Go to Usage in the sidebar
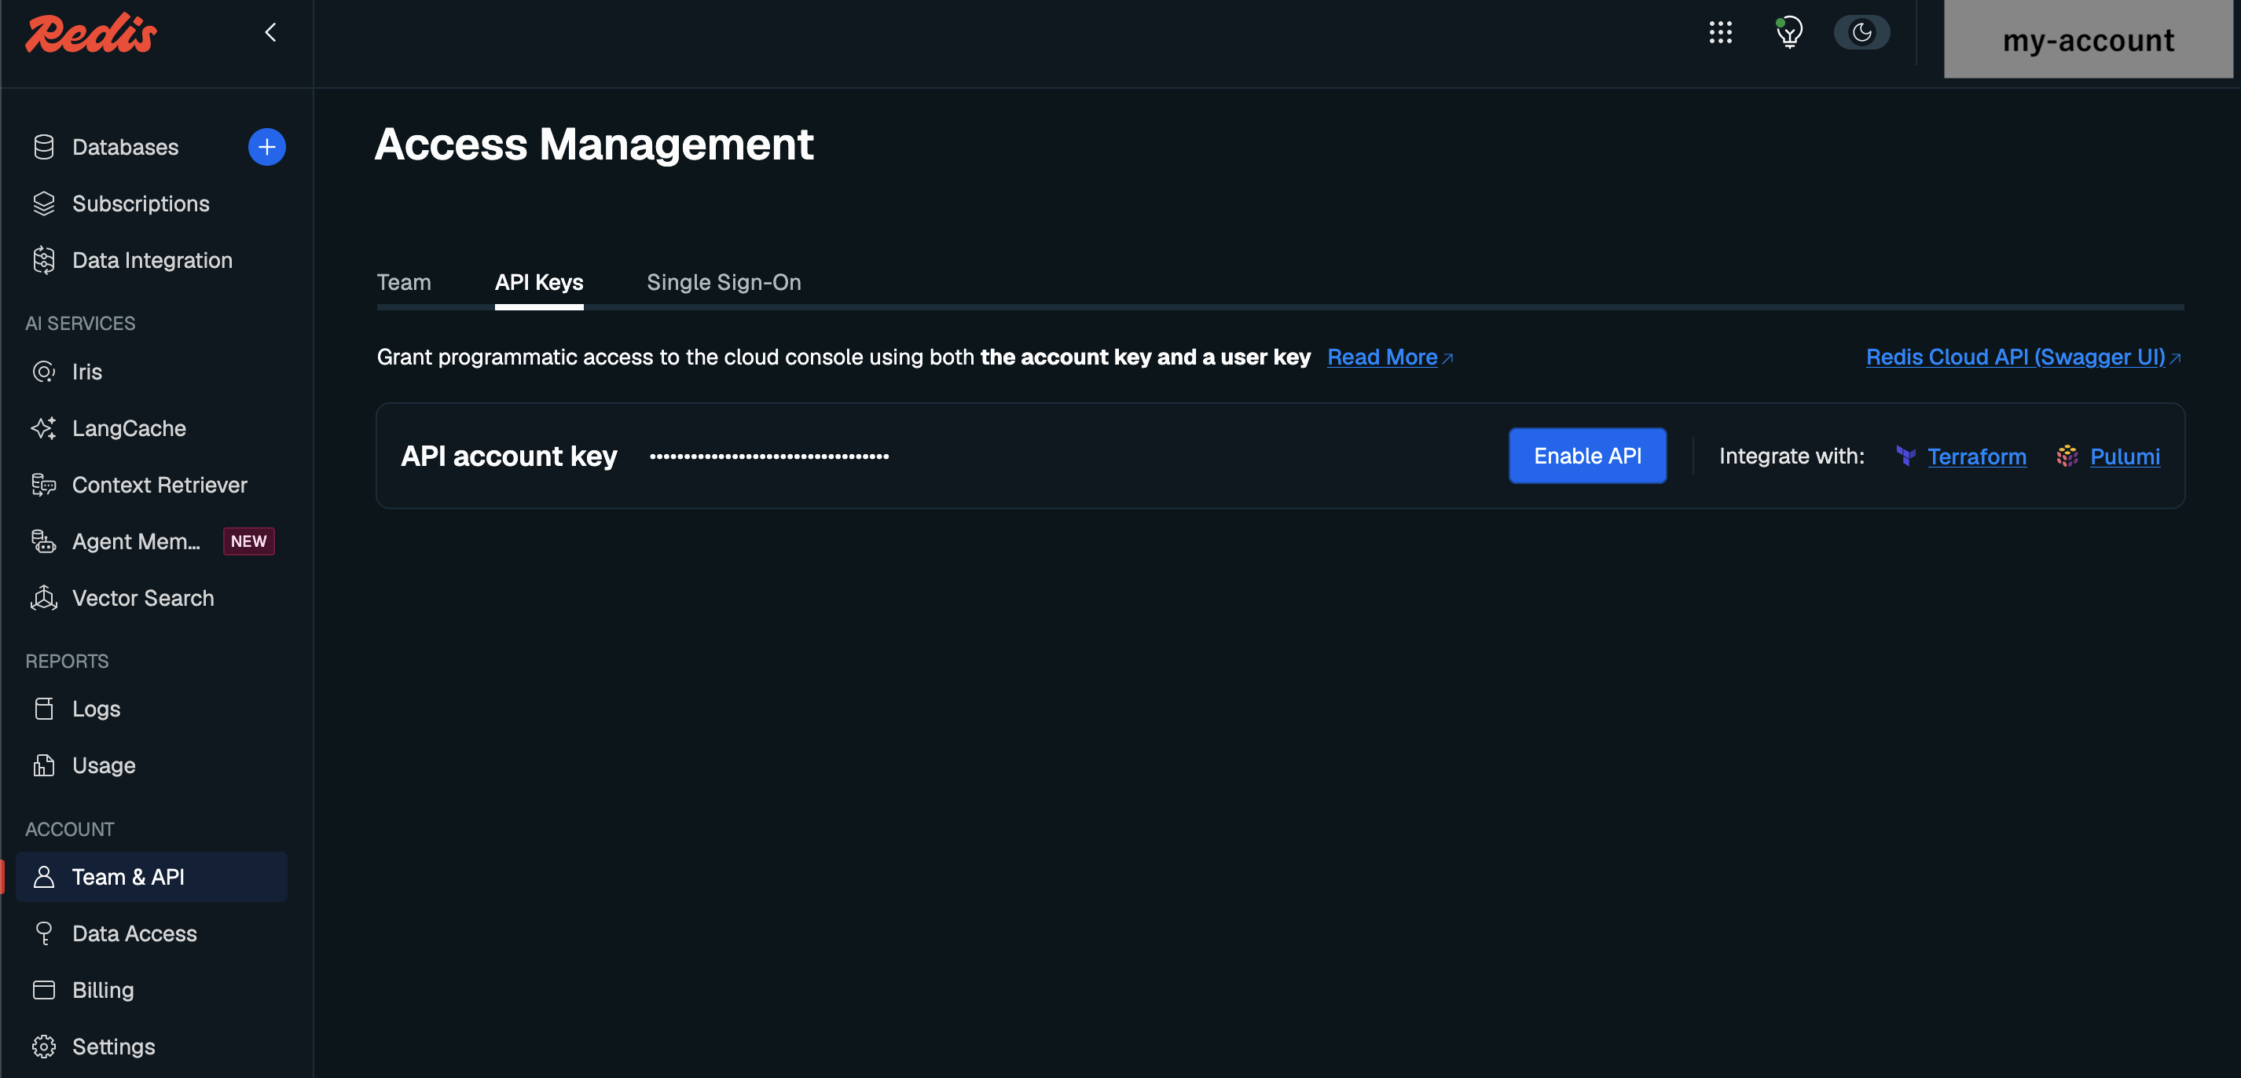The height and width of the screenshot is (1078, 2241). click(x=104, y=765)
